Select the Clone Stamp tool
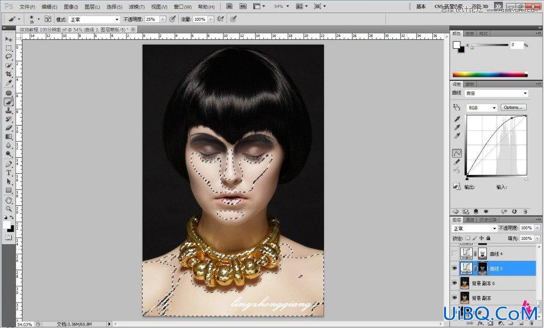 pyautogui.click(x=9, y=111)
